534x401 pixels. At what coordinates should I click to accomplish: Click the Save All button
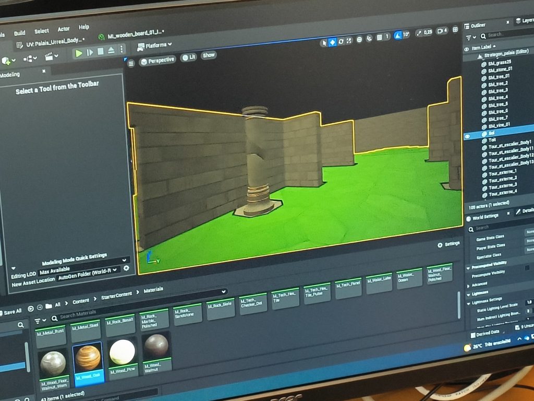point(10,312)
